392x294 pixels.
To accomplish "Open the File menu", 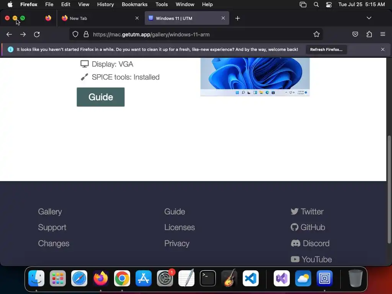I will [x=49, y=4].
